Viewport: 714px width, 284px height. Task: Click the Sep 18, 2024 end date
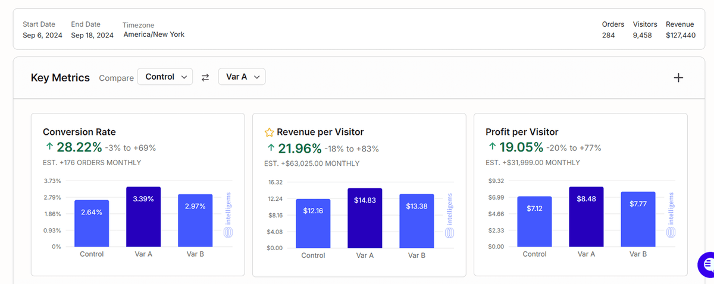pyautogui.click(x=92, y=35)
